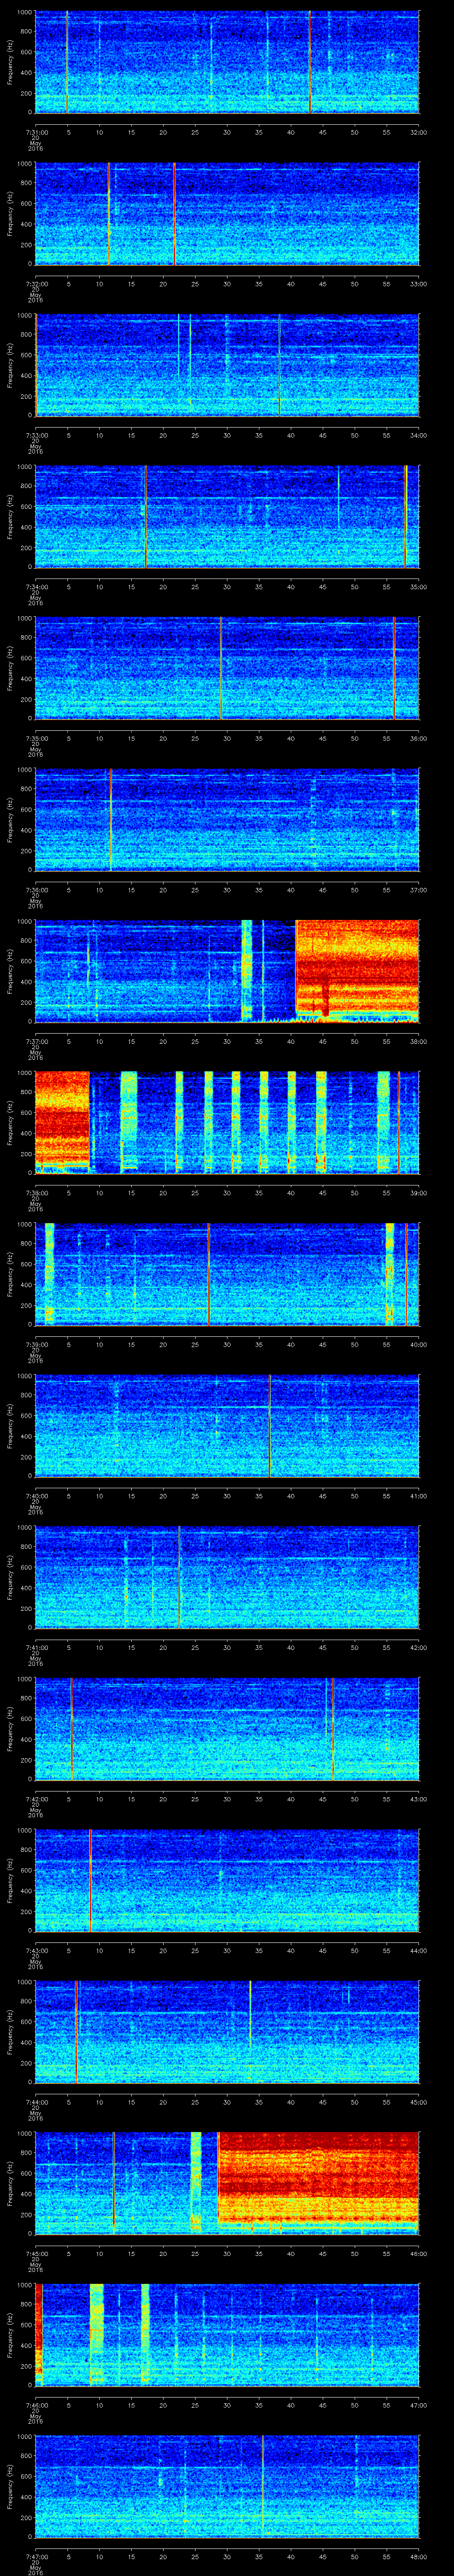Click the 44:00 end time label
The height and width of the screenshot is (2576, 454).
418,1950
